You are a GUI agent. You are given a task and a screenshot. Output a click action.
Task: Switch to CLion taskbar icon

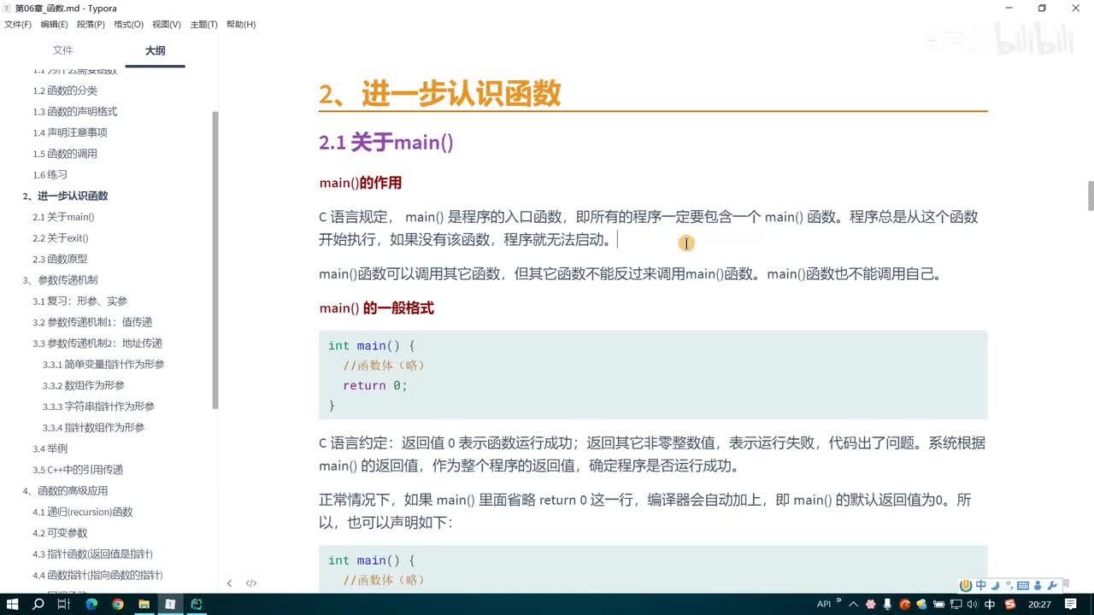tap(197, 604)
